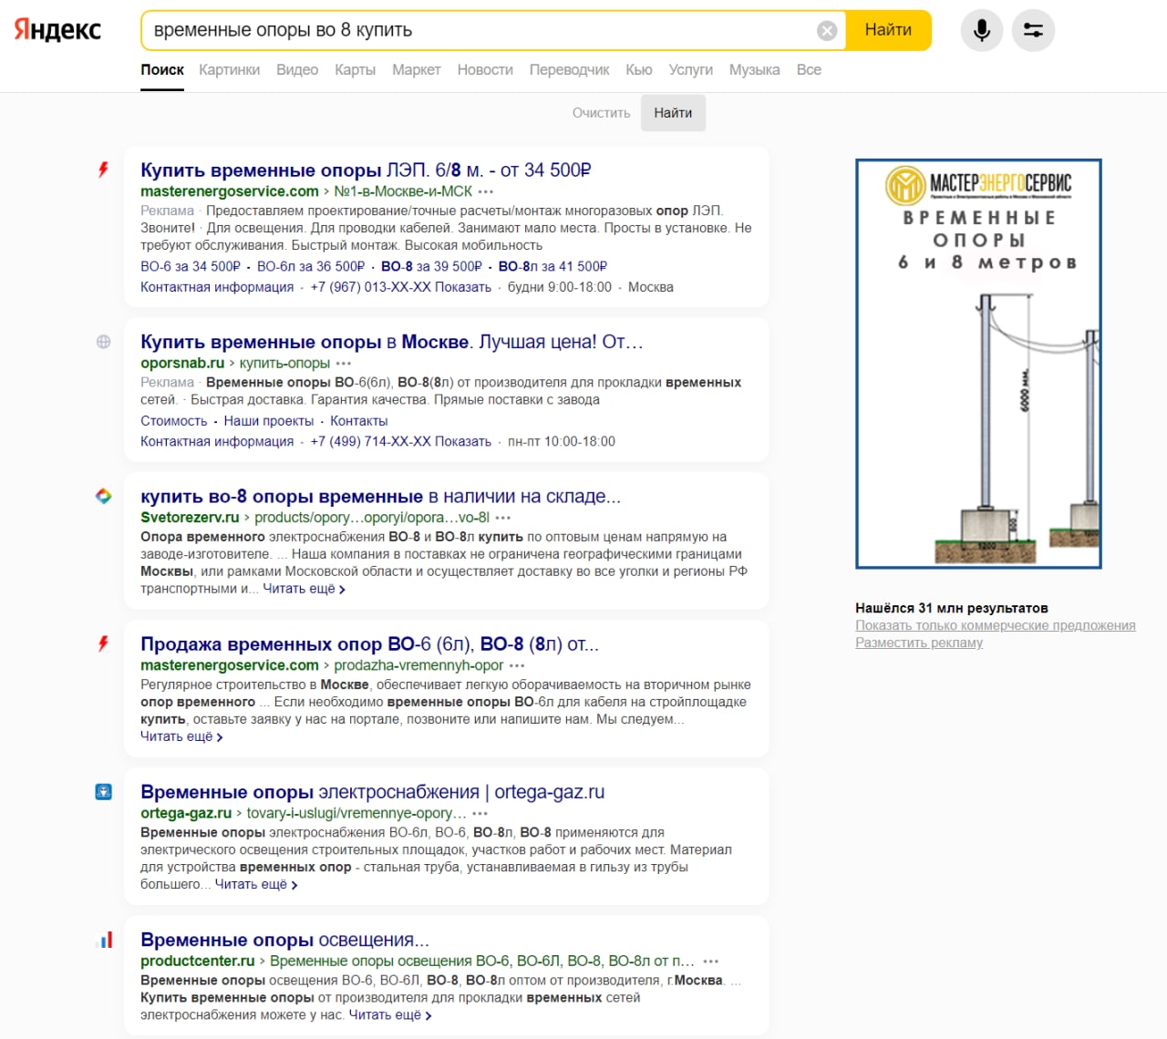The image size is (1167, 1039).
Task: Click favicon of first masterenergoservice ad result
Action: [103, 170]
